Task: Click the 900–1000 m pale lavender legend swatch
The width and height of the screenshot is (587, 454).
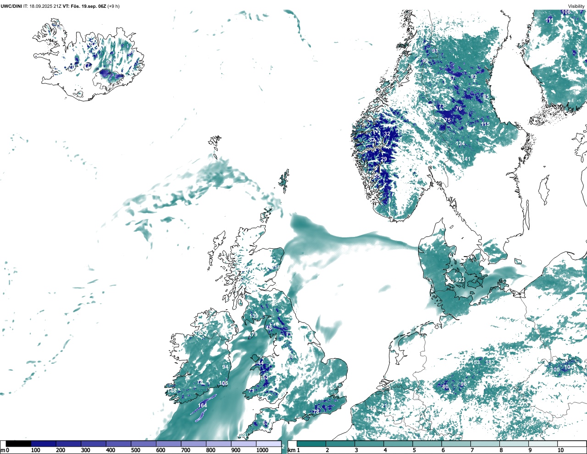Action: point(244,443)
